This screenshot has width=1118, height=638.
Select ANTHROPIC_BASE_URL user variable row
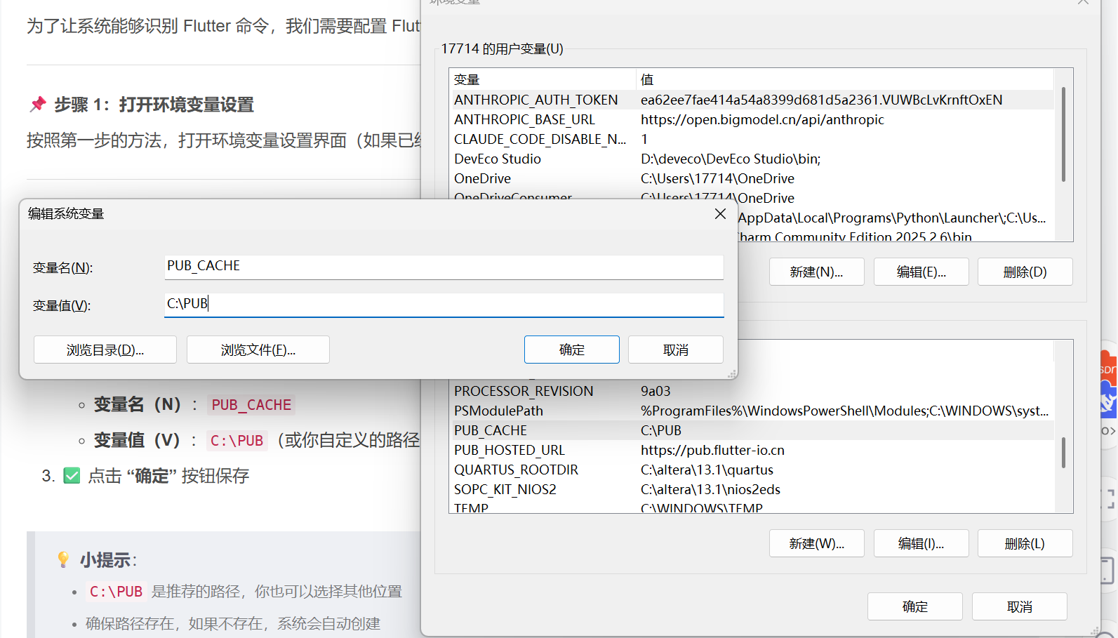coord(751,119)
